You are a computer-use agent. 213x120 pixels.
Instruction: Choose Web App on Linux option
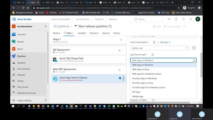[x=163, y=69]
